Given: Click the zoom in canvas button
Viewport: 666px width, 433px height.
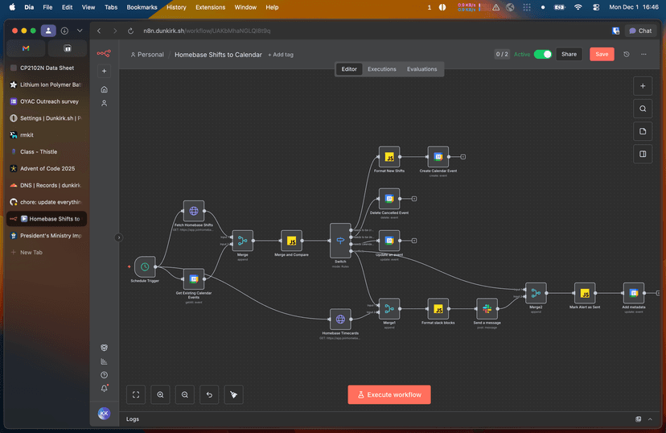Looking at the screenshot, I should coord(161,394).
